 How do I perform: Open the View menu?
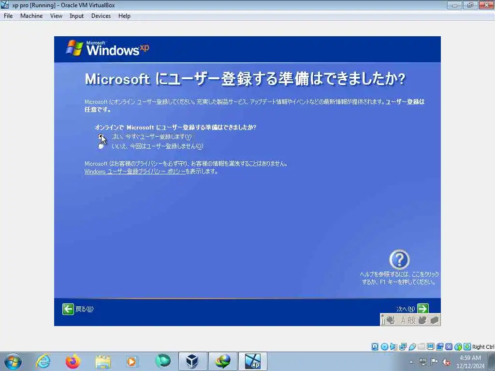coord(56,16)
